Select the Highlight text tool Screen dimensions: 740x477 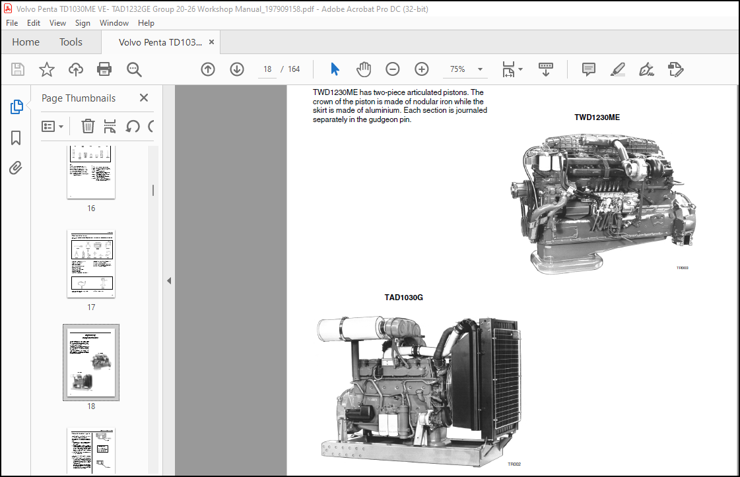pyautogui.click(x=618, y=69)
